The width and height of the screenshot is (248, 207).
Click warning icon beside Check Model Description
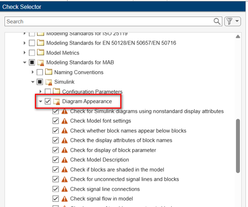[x=65, y=160]
